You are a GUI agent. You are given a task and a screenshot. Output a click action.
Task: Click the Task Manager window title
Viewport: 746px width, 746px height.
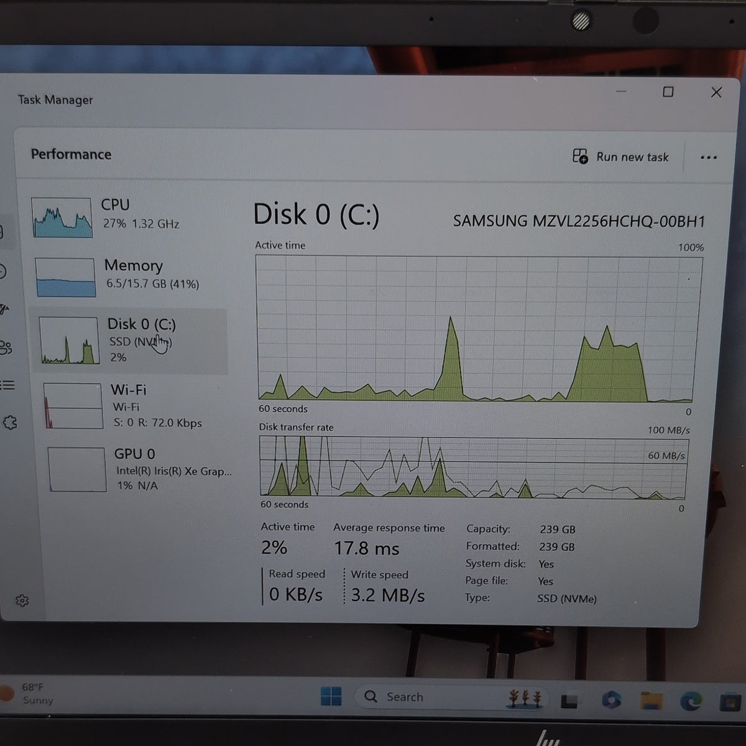(x=55, y=99)
